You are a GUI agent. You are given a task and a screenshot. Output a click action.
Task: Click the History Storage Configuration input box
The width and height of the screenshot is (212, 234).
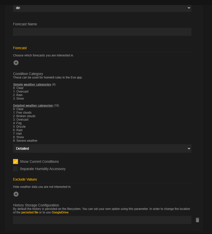click(102, 220)
